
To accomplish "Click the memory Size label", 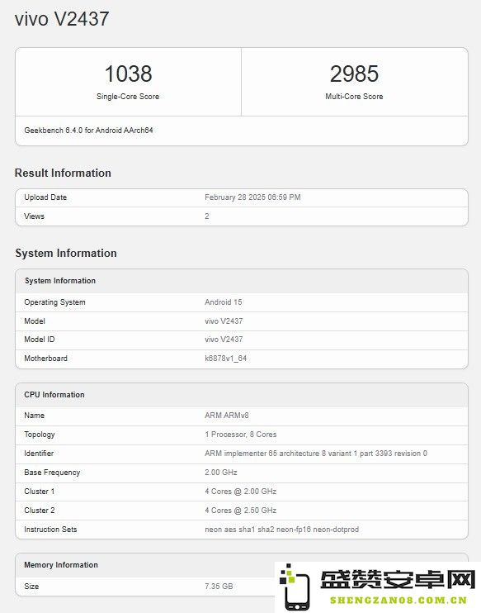I will pyautogui.click(x=31, y=587).
